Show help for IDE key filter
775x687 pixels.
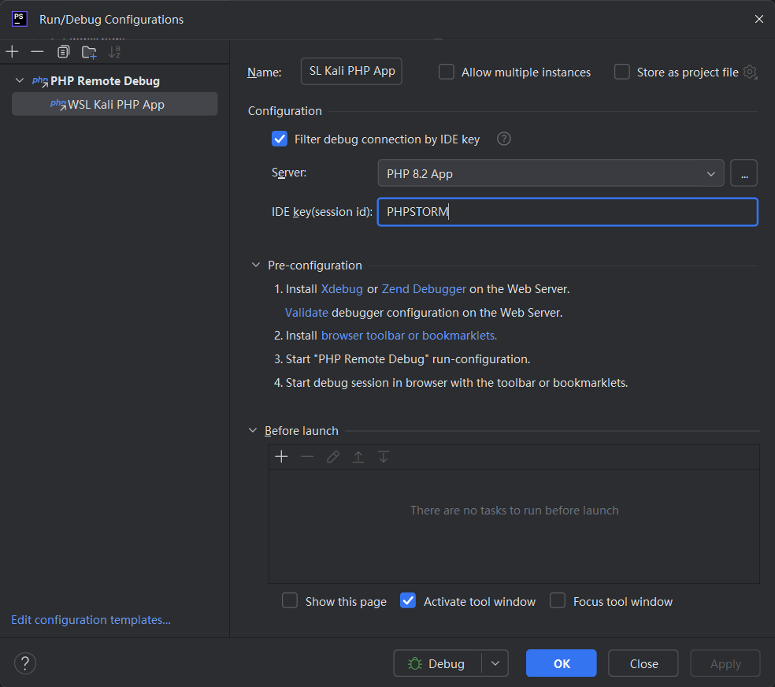click(x=503, y=139)
